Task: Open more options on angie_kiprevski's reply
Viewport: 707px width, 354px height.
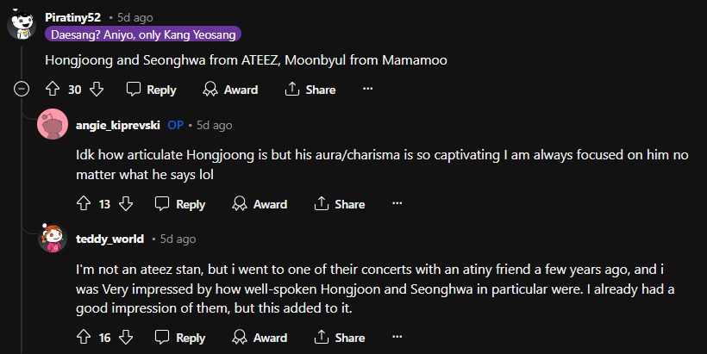Action: point(397,204)
